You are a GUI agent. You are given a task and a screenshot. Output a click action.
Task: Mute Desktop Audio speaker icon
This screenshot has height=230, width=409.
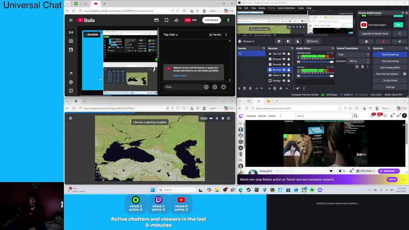(298, 62)
